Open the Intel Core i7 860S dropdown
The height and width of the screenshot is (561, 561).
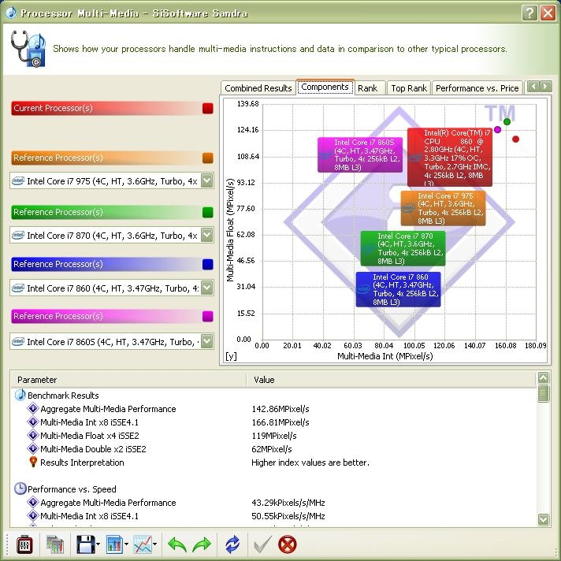point(206,341)
